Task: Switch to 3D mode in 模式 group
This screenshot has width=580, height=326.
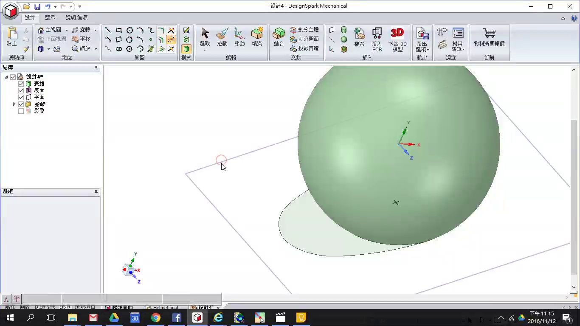Action: point(186,49)
